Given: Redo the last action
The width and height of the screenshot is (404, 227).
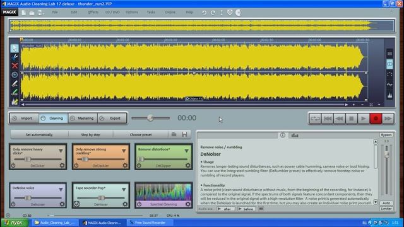Looking at the screenshot, I should coord(213,13).
